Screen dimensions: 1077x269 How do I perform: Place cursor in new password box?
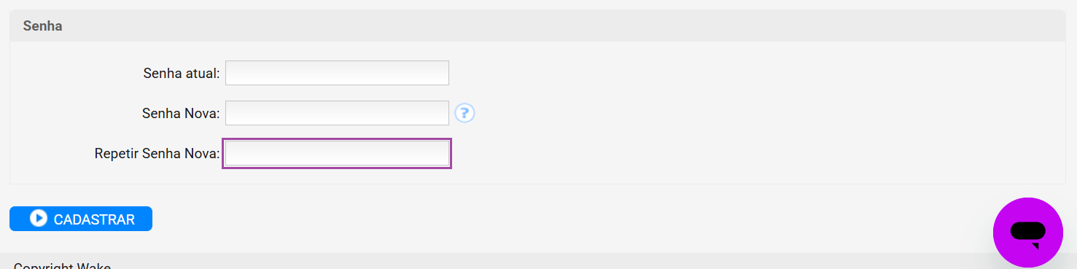click(x=337, y=113)
